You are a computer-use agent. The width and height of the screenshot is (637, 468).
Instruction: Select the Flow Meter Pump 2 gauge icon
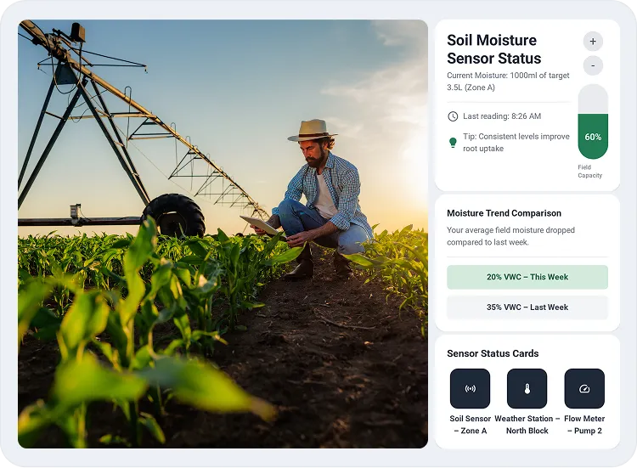[x=583, y=389]
